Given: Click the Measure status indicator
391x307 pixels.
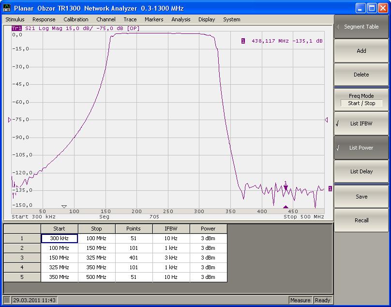Looking at the screenshot, I should click(x=300, y=300).
